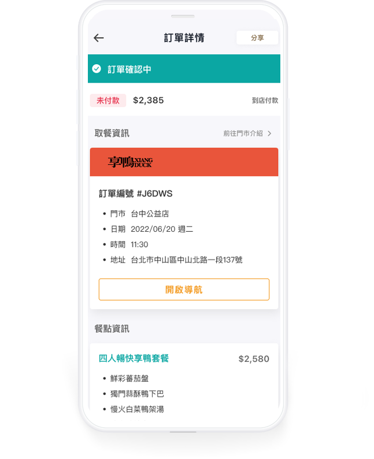Click the 台中公益店 store name
Viewport: 374px width, 459px height.
click(150, 214)
